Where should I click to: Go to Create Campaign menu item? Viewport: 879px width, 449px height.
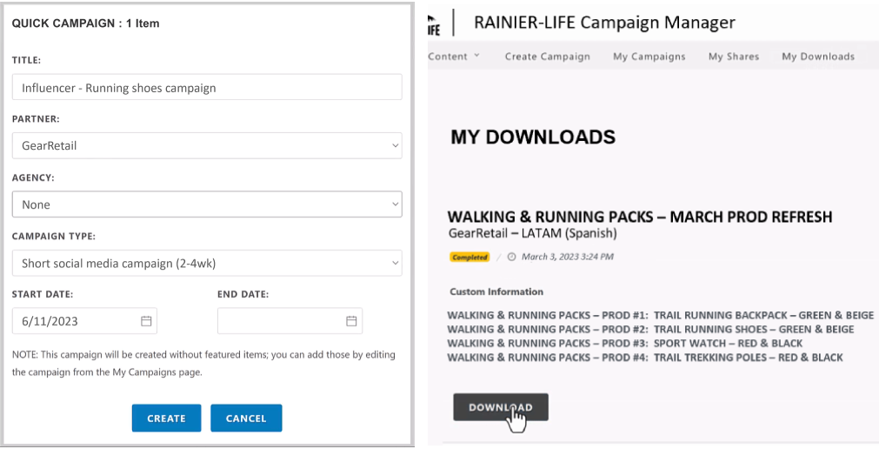pyautogui.click(x=547, y=57)
